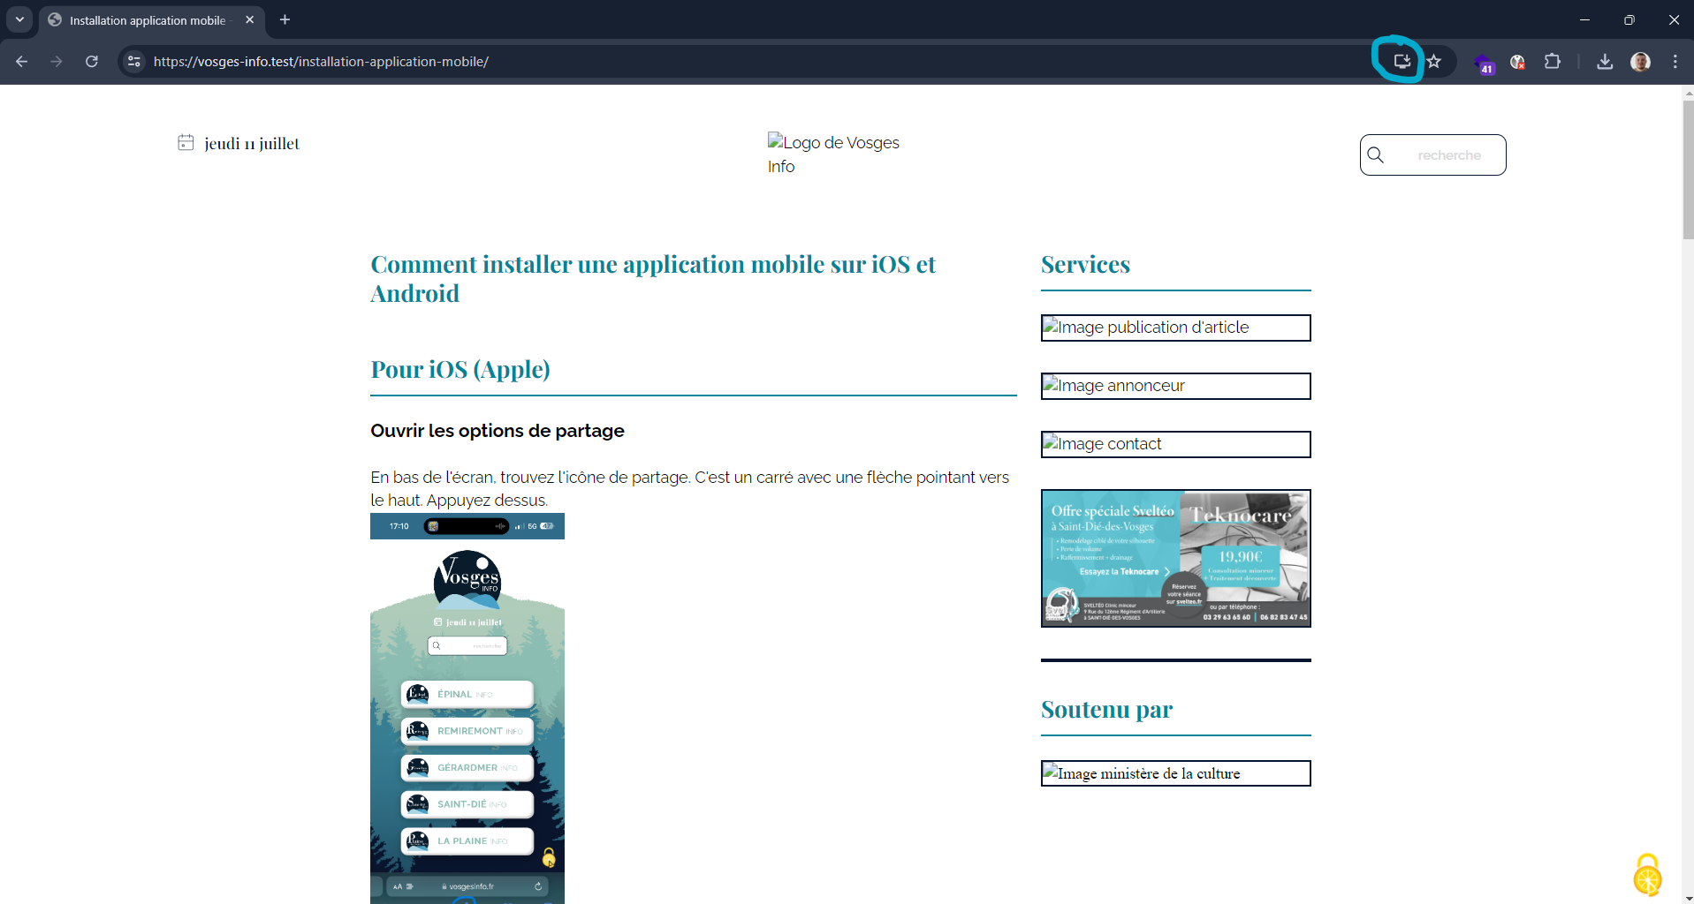The width and height of the screenshot is (1694, 904).
Task: Open the Extensions puzzle menu
Action: coord(1553,61)
